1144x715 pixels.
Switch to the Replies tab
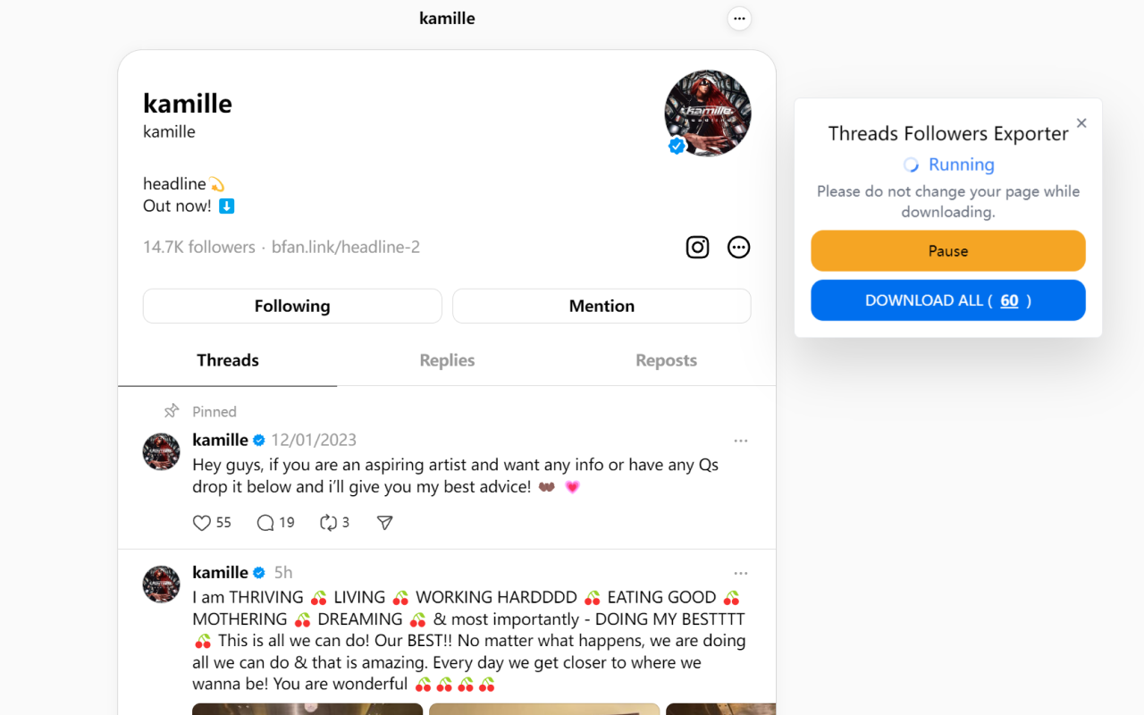[447, 360]
